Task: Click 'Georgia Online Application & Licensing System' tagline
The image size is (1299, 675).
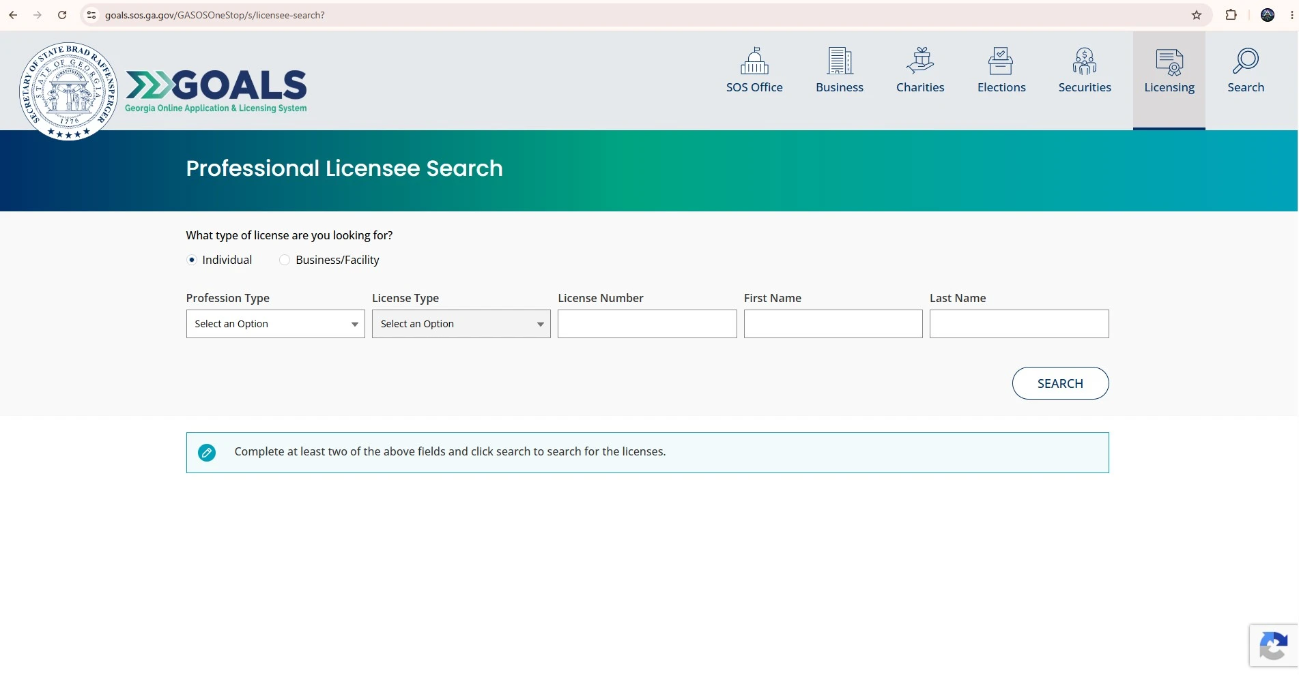Action: (216, 108)
